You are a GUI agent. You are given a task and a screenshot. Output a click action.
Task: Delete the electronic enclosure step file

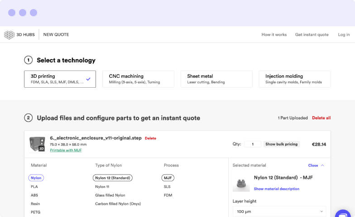(150, 138)
